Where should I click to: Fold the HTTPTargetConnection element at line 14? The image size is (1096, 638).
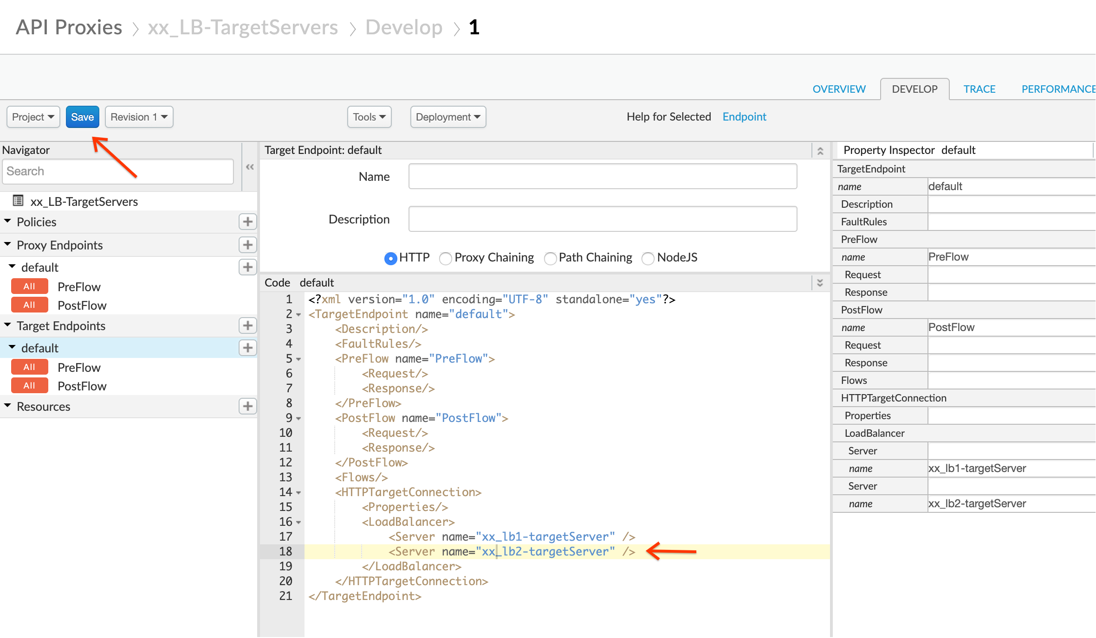click(x=298, y=493)
